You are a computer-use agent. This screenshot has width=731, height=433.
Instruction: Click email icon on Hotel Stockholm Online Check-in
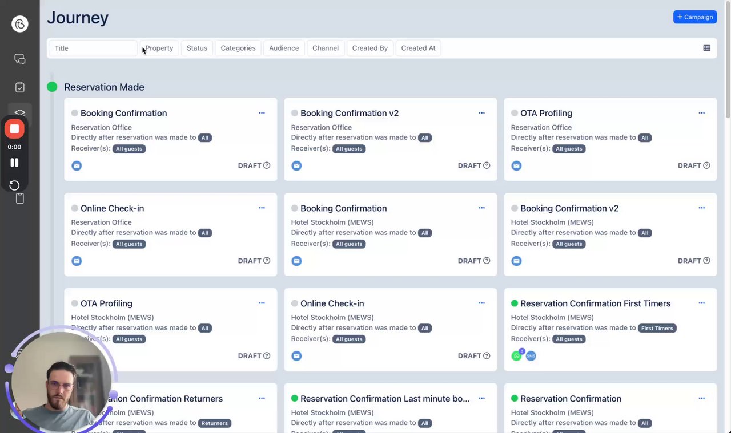click(x=296, y=356)
